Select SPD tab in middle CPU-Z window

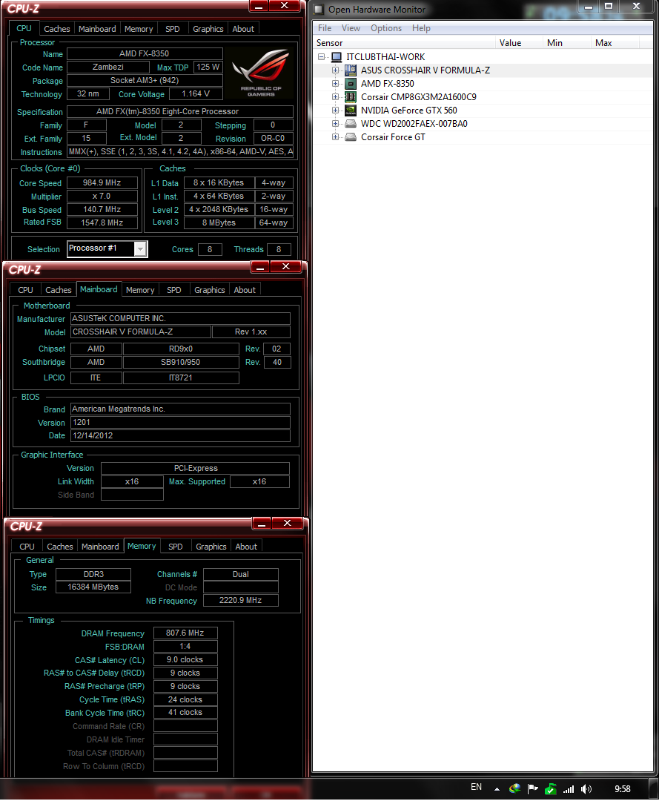[x=174, y=290]
